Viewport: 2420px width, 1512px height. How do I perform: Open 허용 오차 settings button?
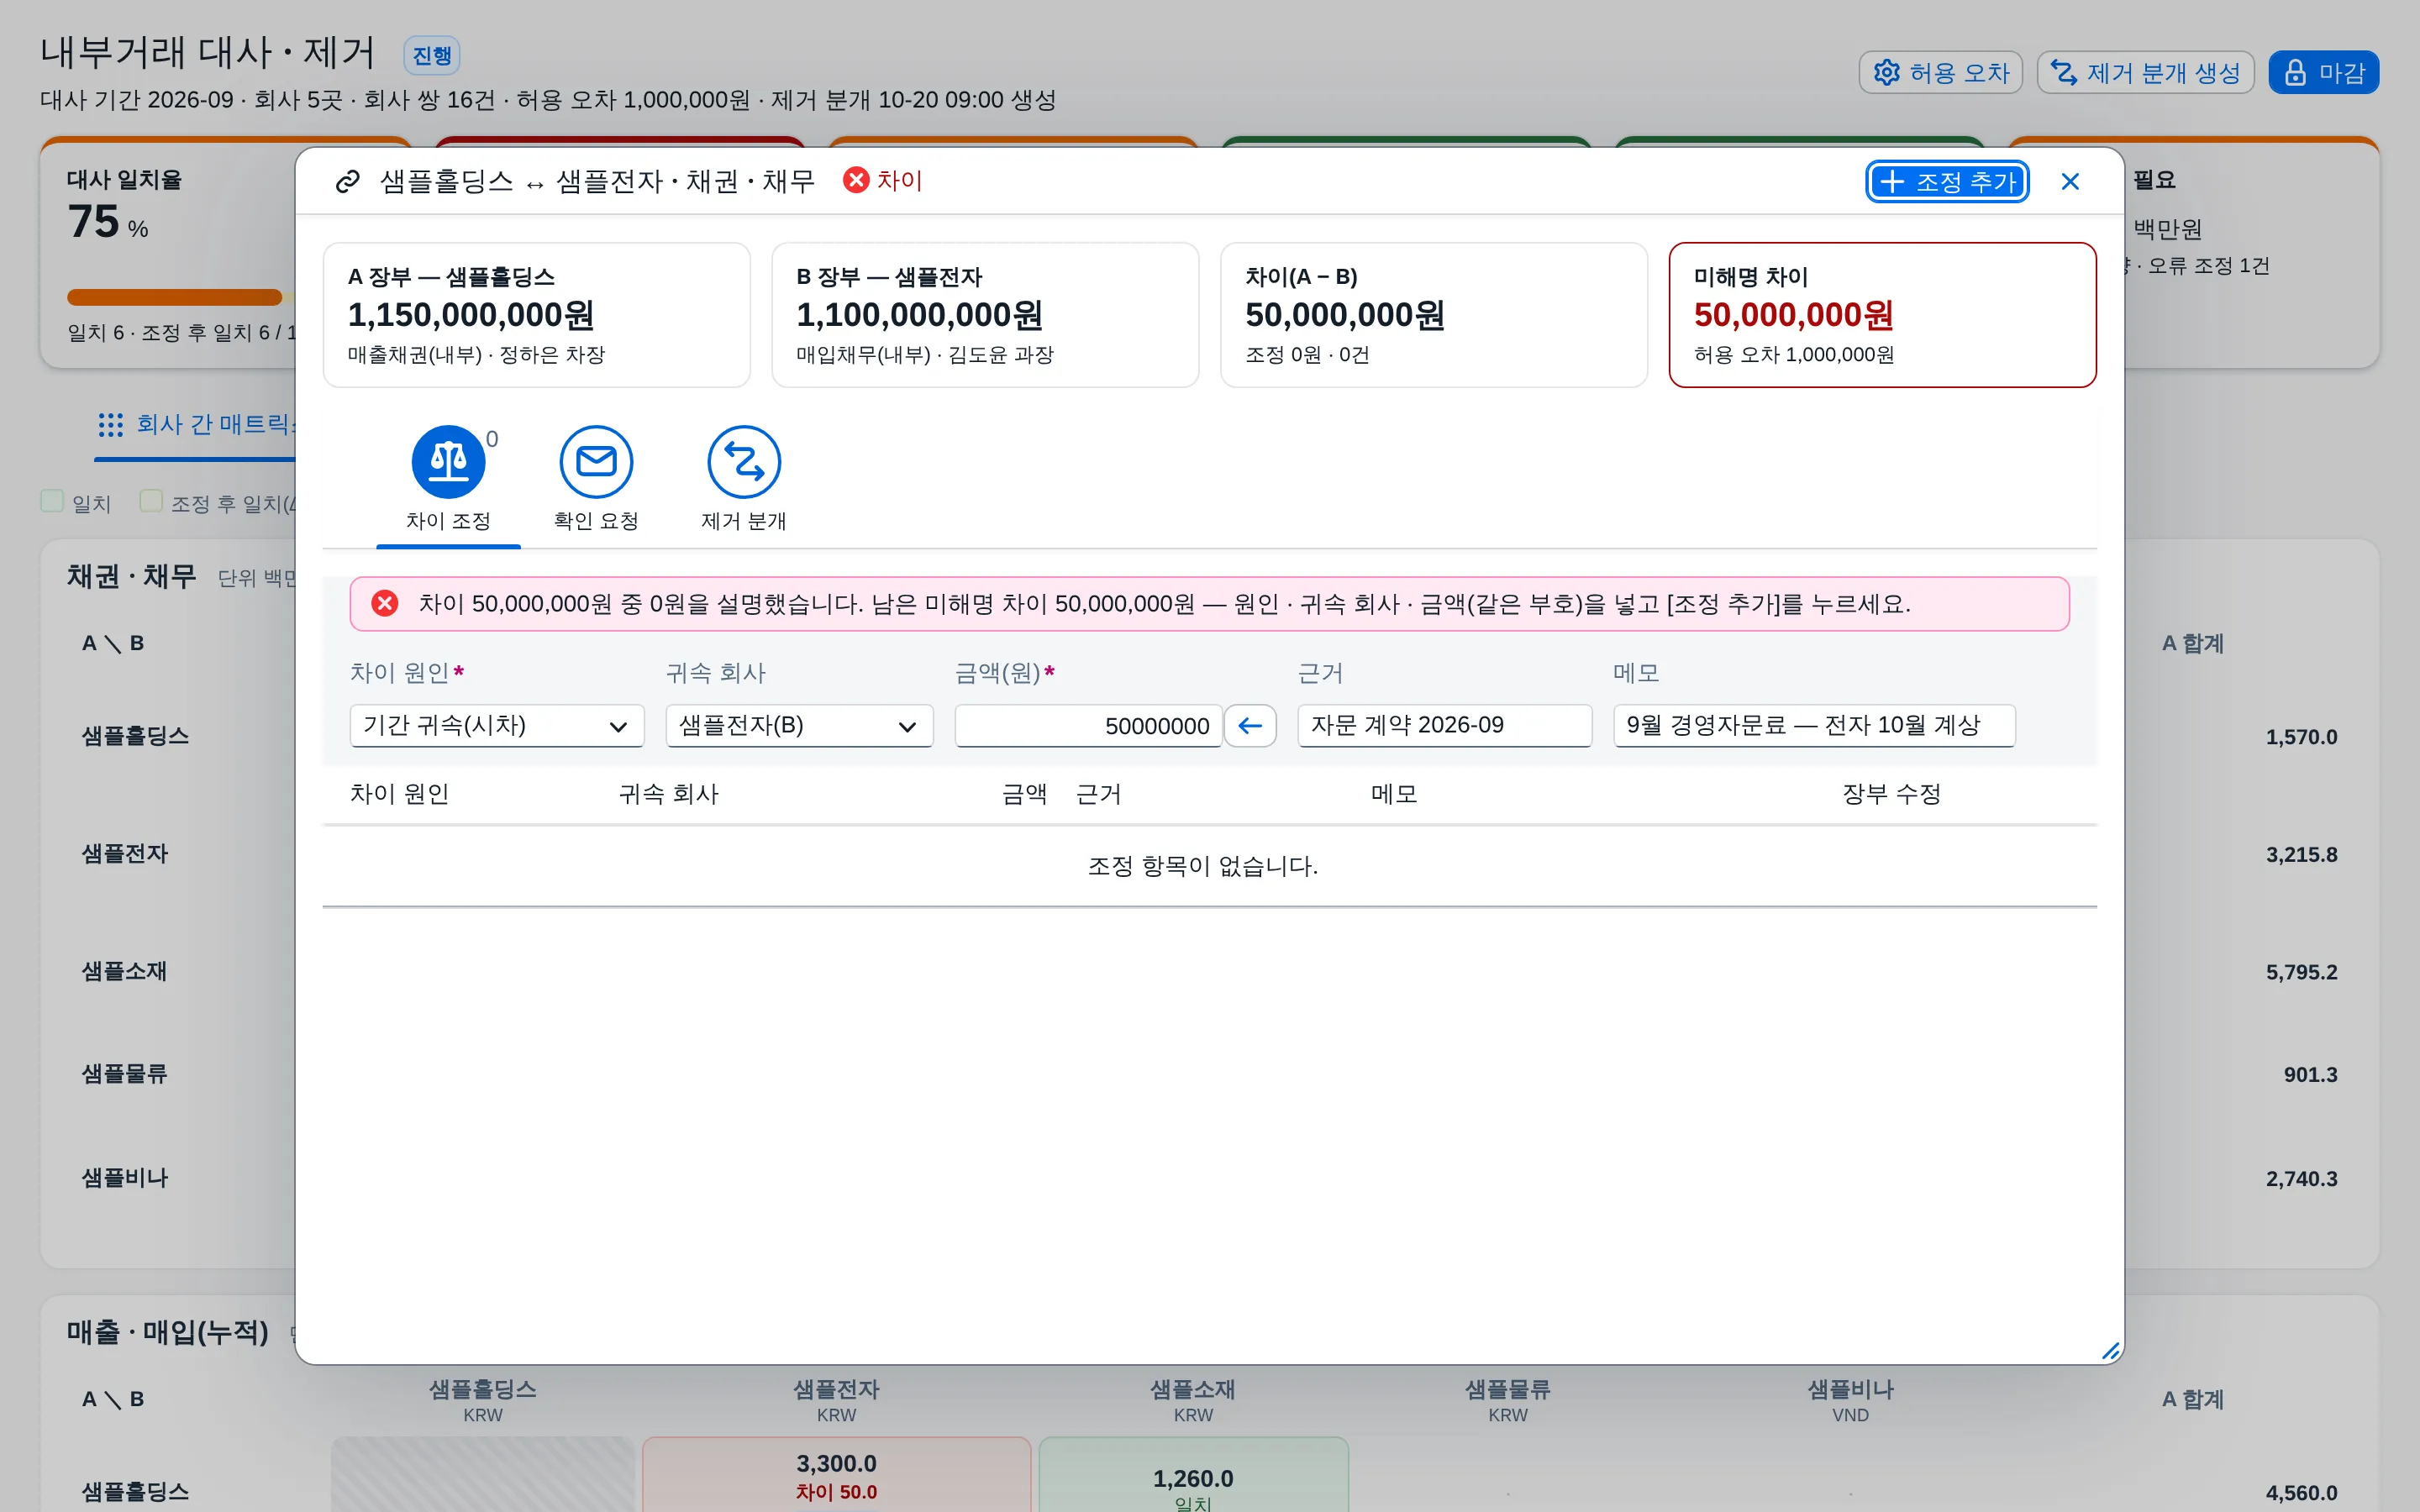coord(1940,72)
